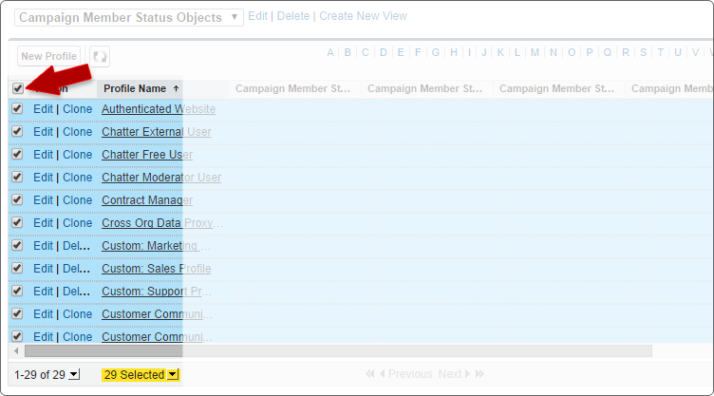Screen dimensions: 714x396
Task: Filter by letter A in alphabet bar
Action: click(x=330, y=52)
